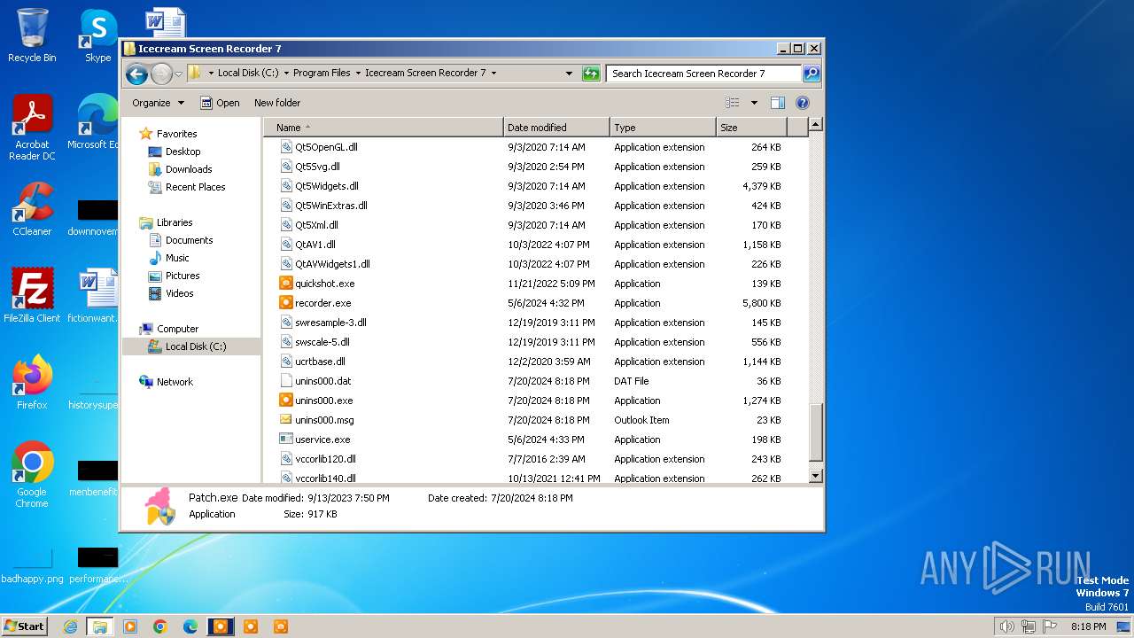Viewport: 1134px width, 638px height.
Task: Click the change view icon
Action: [x=732, y=103]
